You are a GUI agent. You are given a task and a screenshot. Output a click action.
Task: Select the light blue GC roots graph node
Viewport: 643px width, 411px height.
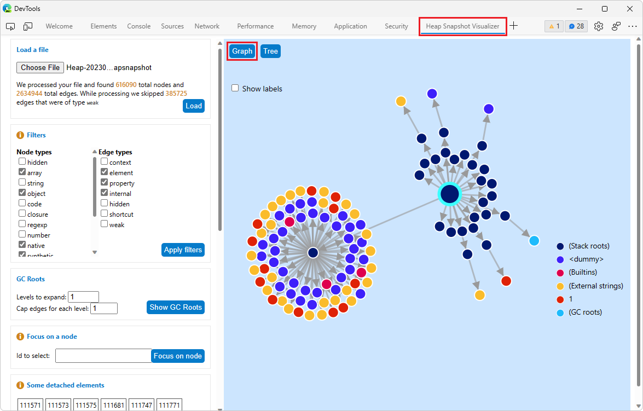[x=534, y=240]
